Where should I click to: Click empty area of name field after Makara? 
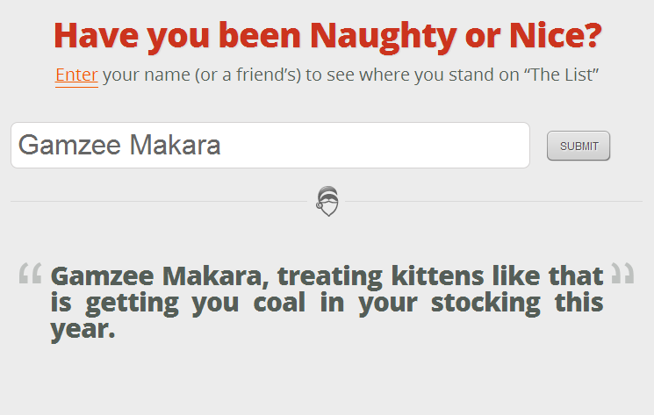coord(375,146)
